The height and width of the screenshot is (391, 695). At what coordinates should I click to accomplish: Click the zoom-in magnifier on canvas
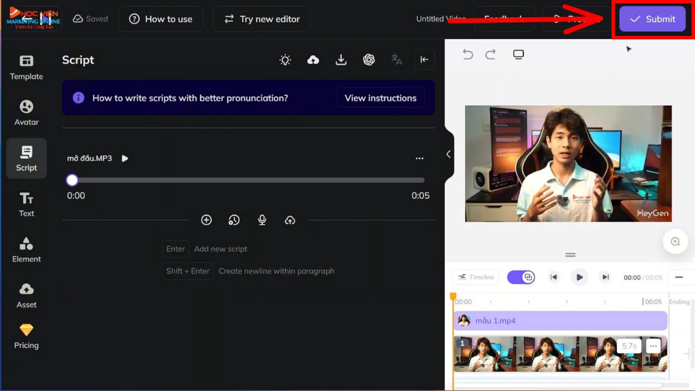pos(675,242)
